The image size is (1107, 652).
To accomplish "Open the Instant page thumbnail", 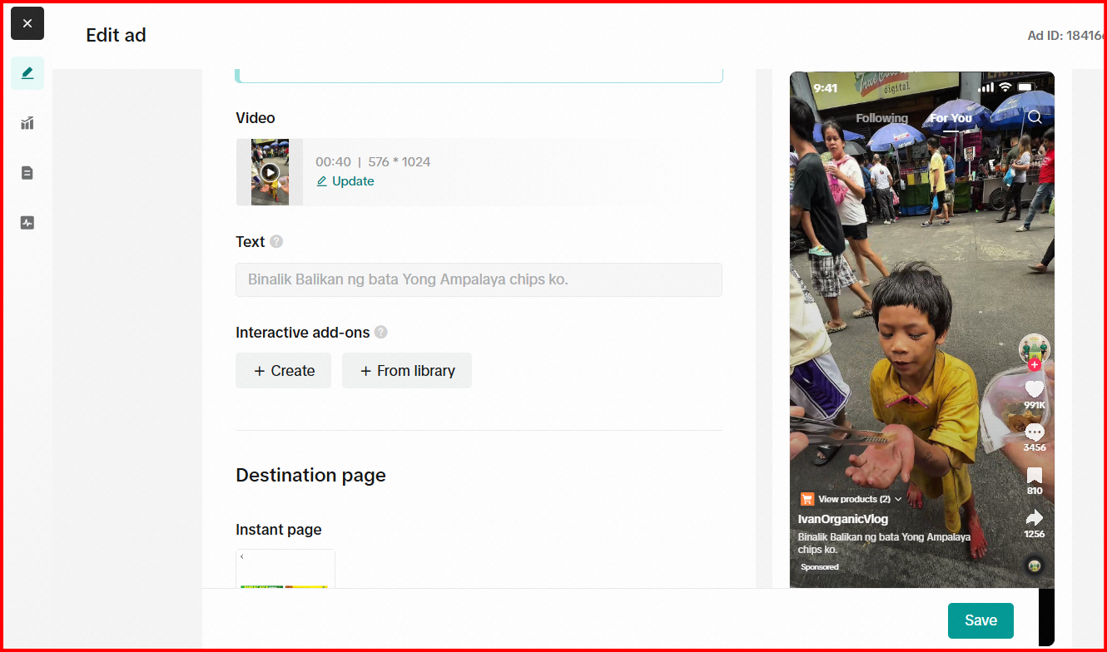I will coord(285,570).
